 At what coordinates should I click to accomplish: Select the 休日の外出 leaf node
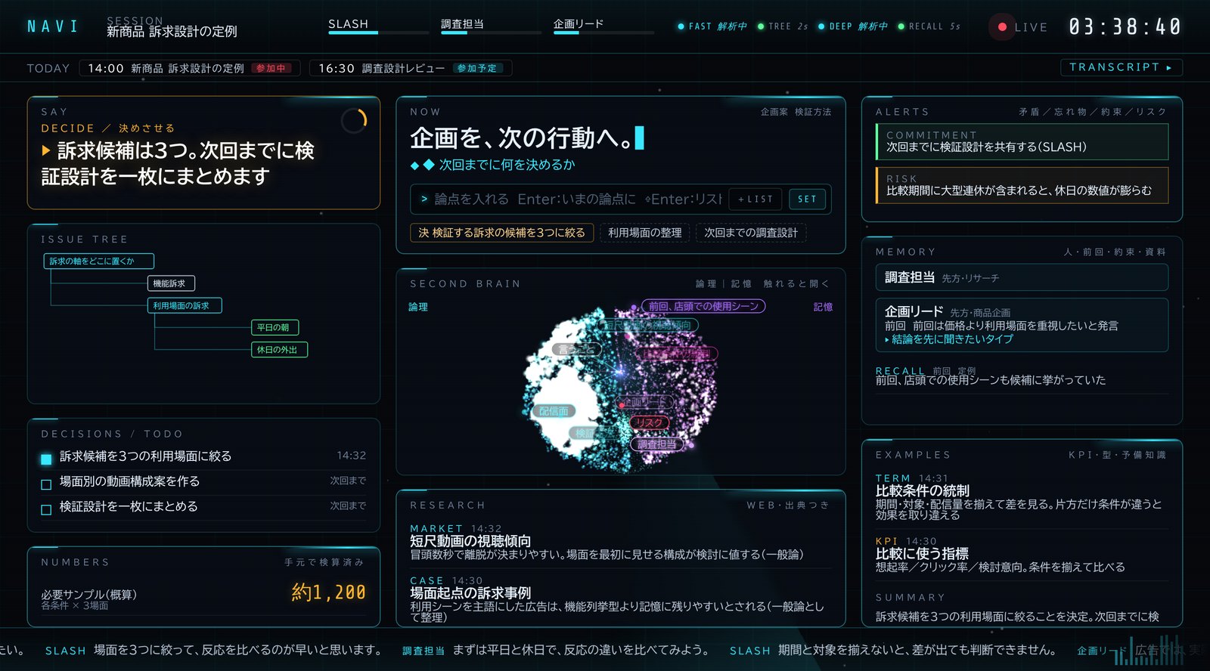coord(279,349)
